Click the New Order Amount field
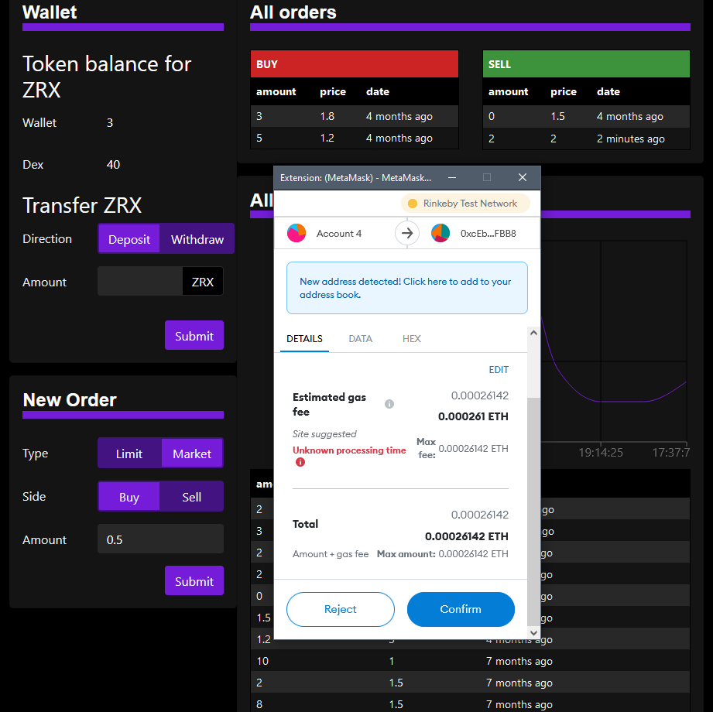Image resolution: width=713 pixels, height=712 pixels. [160, 539]
